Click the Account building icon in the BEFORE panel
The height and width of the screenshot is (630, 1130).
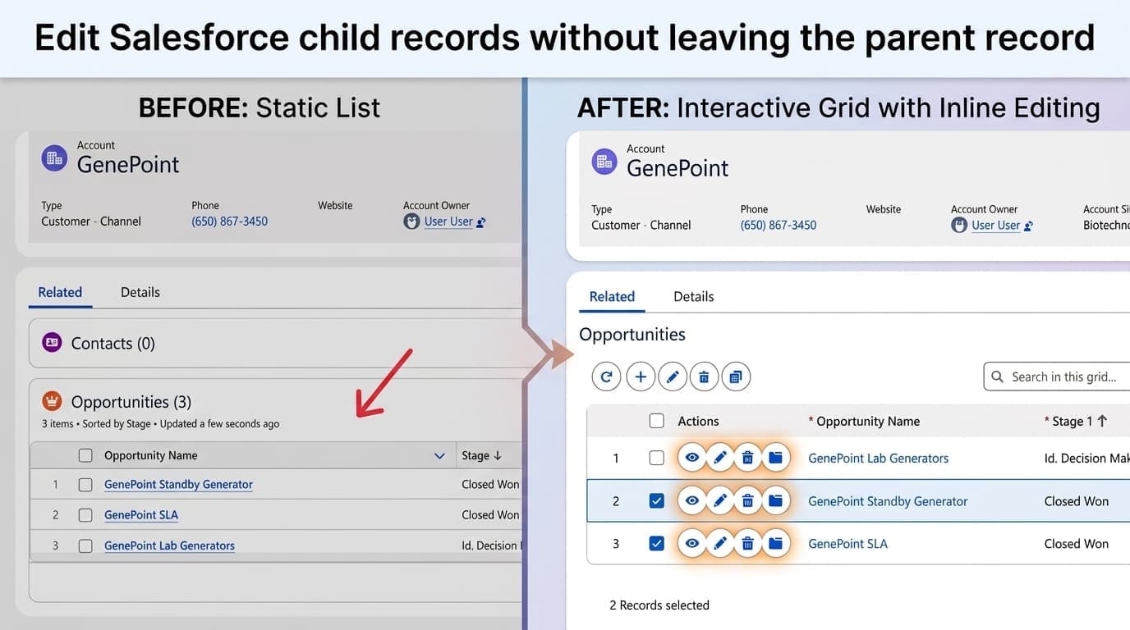(x=54, y=157)
